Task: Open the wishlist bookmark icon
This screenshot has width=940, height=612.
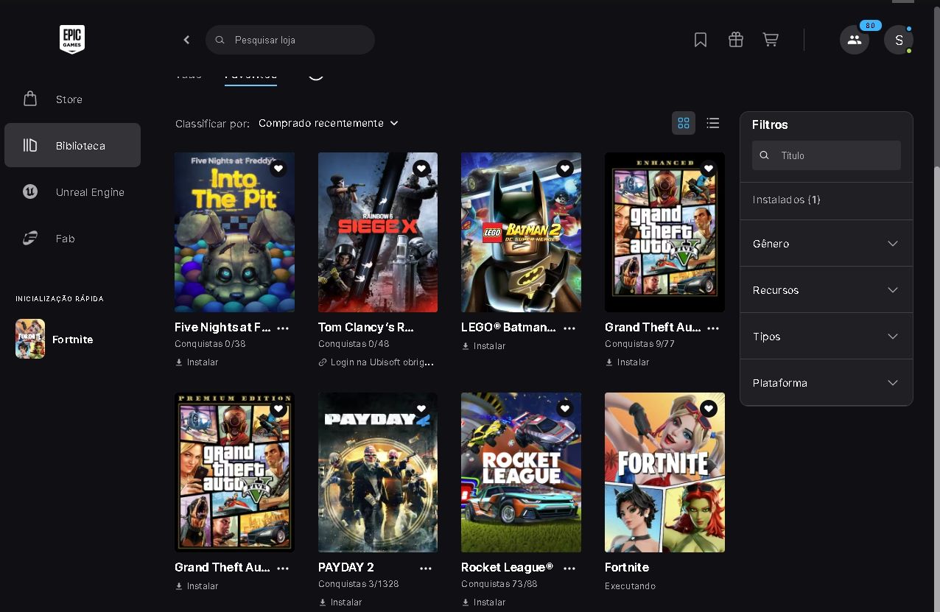Action: 701,40
